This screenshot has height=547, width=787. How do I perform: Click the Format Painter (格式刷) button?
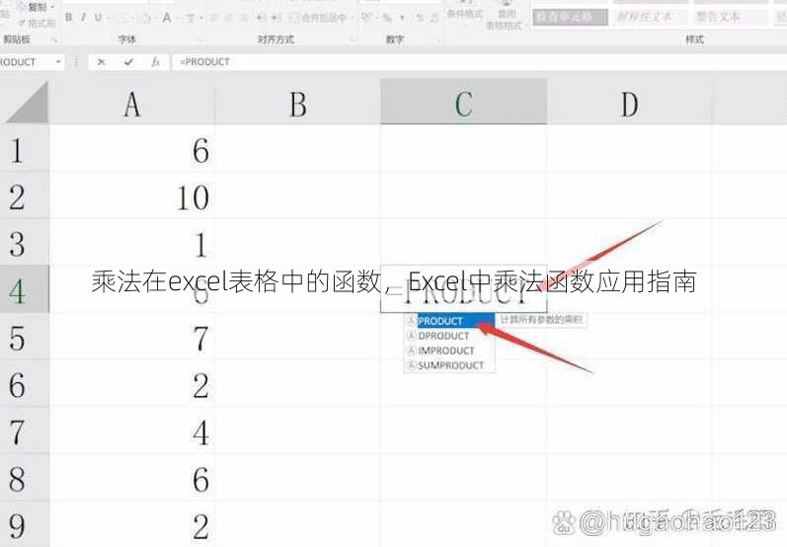pos(37,23)
